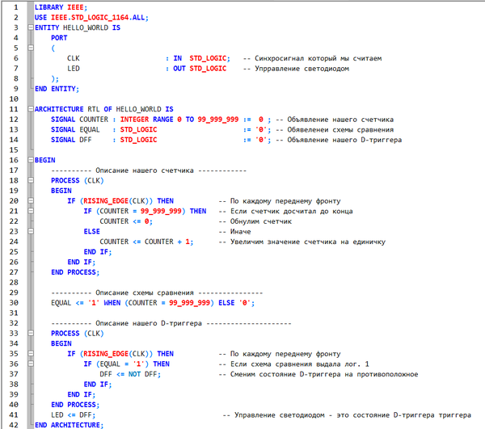Collapse the first PROCESS (CLK) block on line 18

click(x=29, y=180)
